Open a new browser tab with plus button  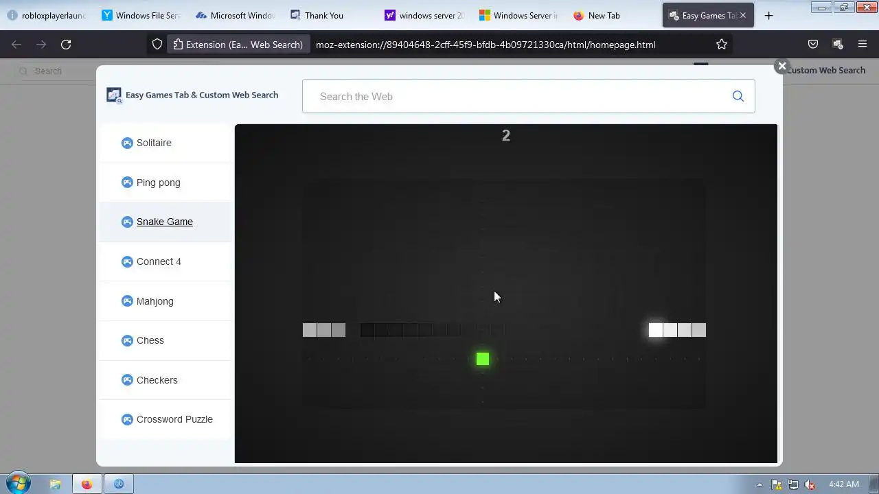click(768, 15)
